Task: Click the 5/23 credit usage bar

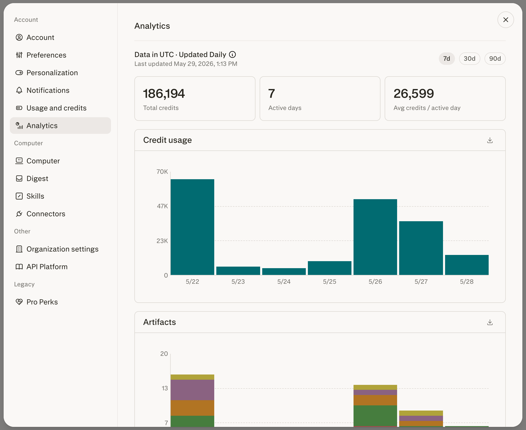Action: [x=238, y=271]
